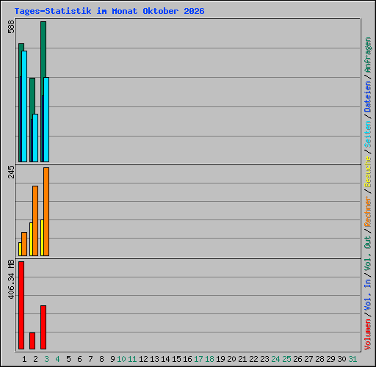
Task: Click day label '27' on the x-axis
Action: click(308, 359)
